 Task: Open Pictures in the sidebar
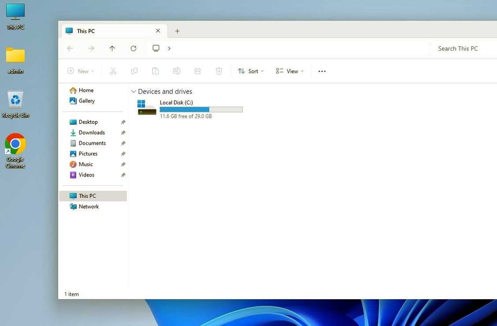pos(83,154)
